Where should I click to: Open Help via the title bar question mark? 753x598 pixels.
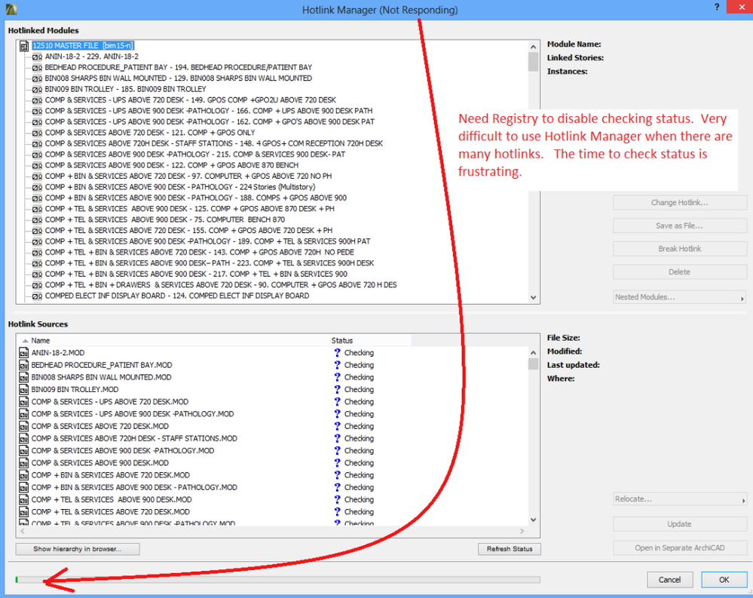715,8
